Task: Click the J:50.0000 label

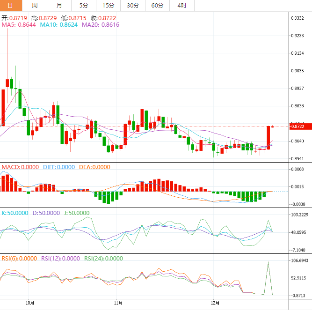Action: [77, 213]
